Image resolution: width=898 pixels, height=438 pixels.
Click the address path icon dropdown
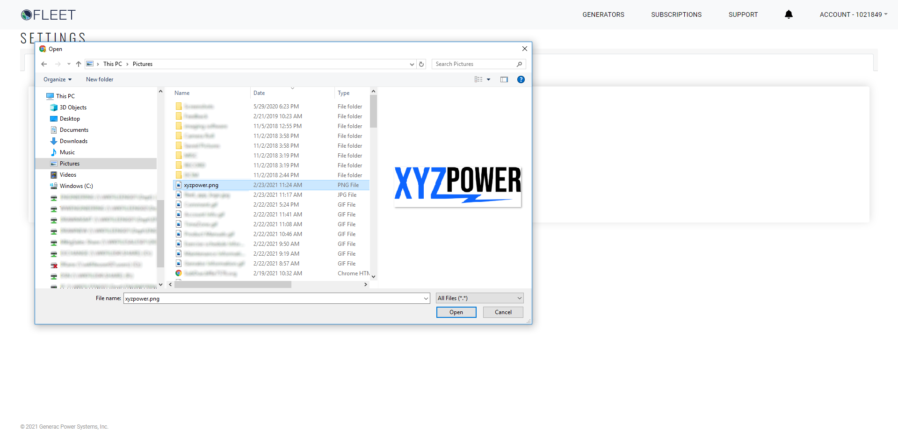point(90,64)
